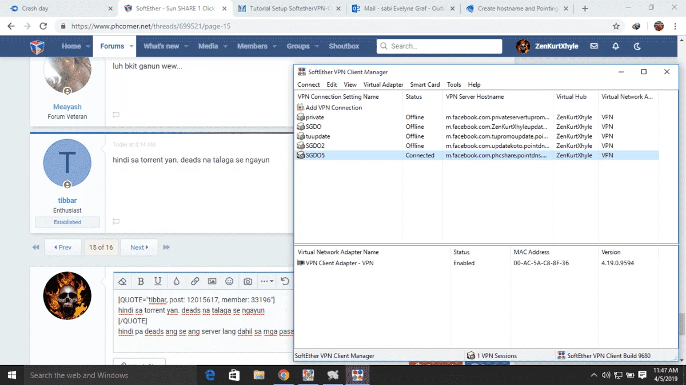686x385 pixels.
Task: Switch to Tutorial Setup SoftetherVPN tab
Action: pyautogui.click(x=290, y=9)
